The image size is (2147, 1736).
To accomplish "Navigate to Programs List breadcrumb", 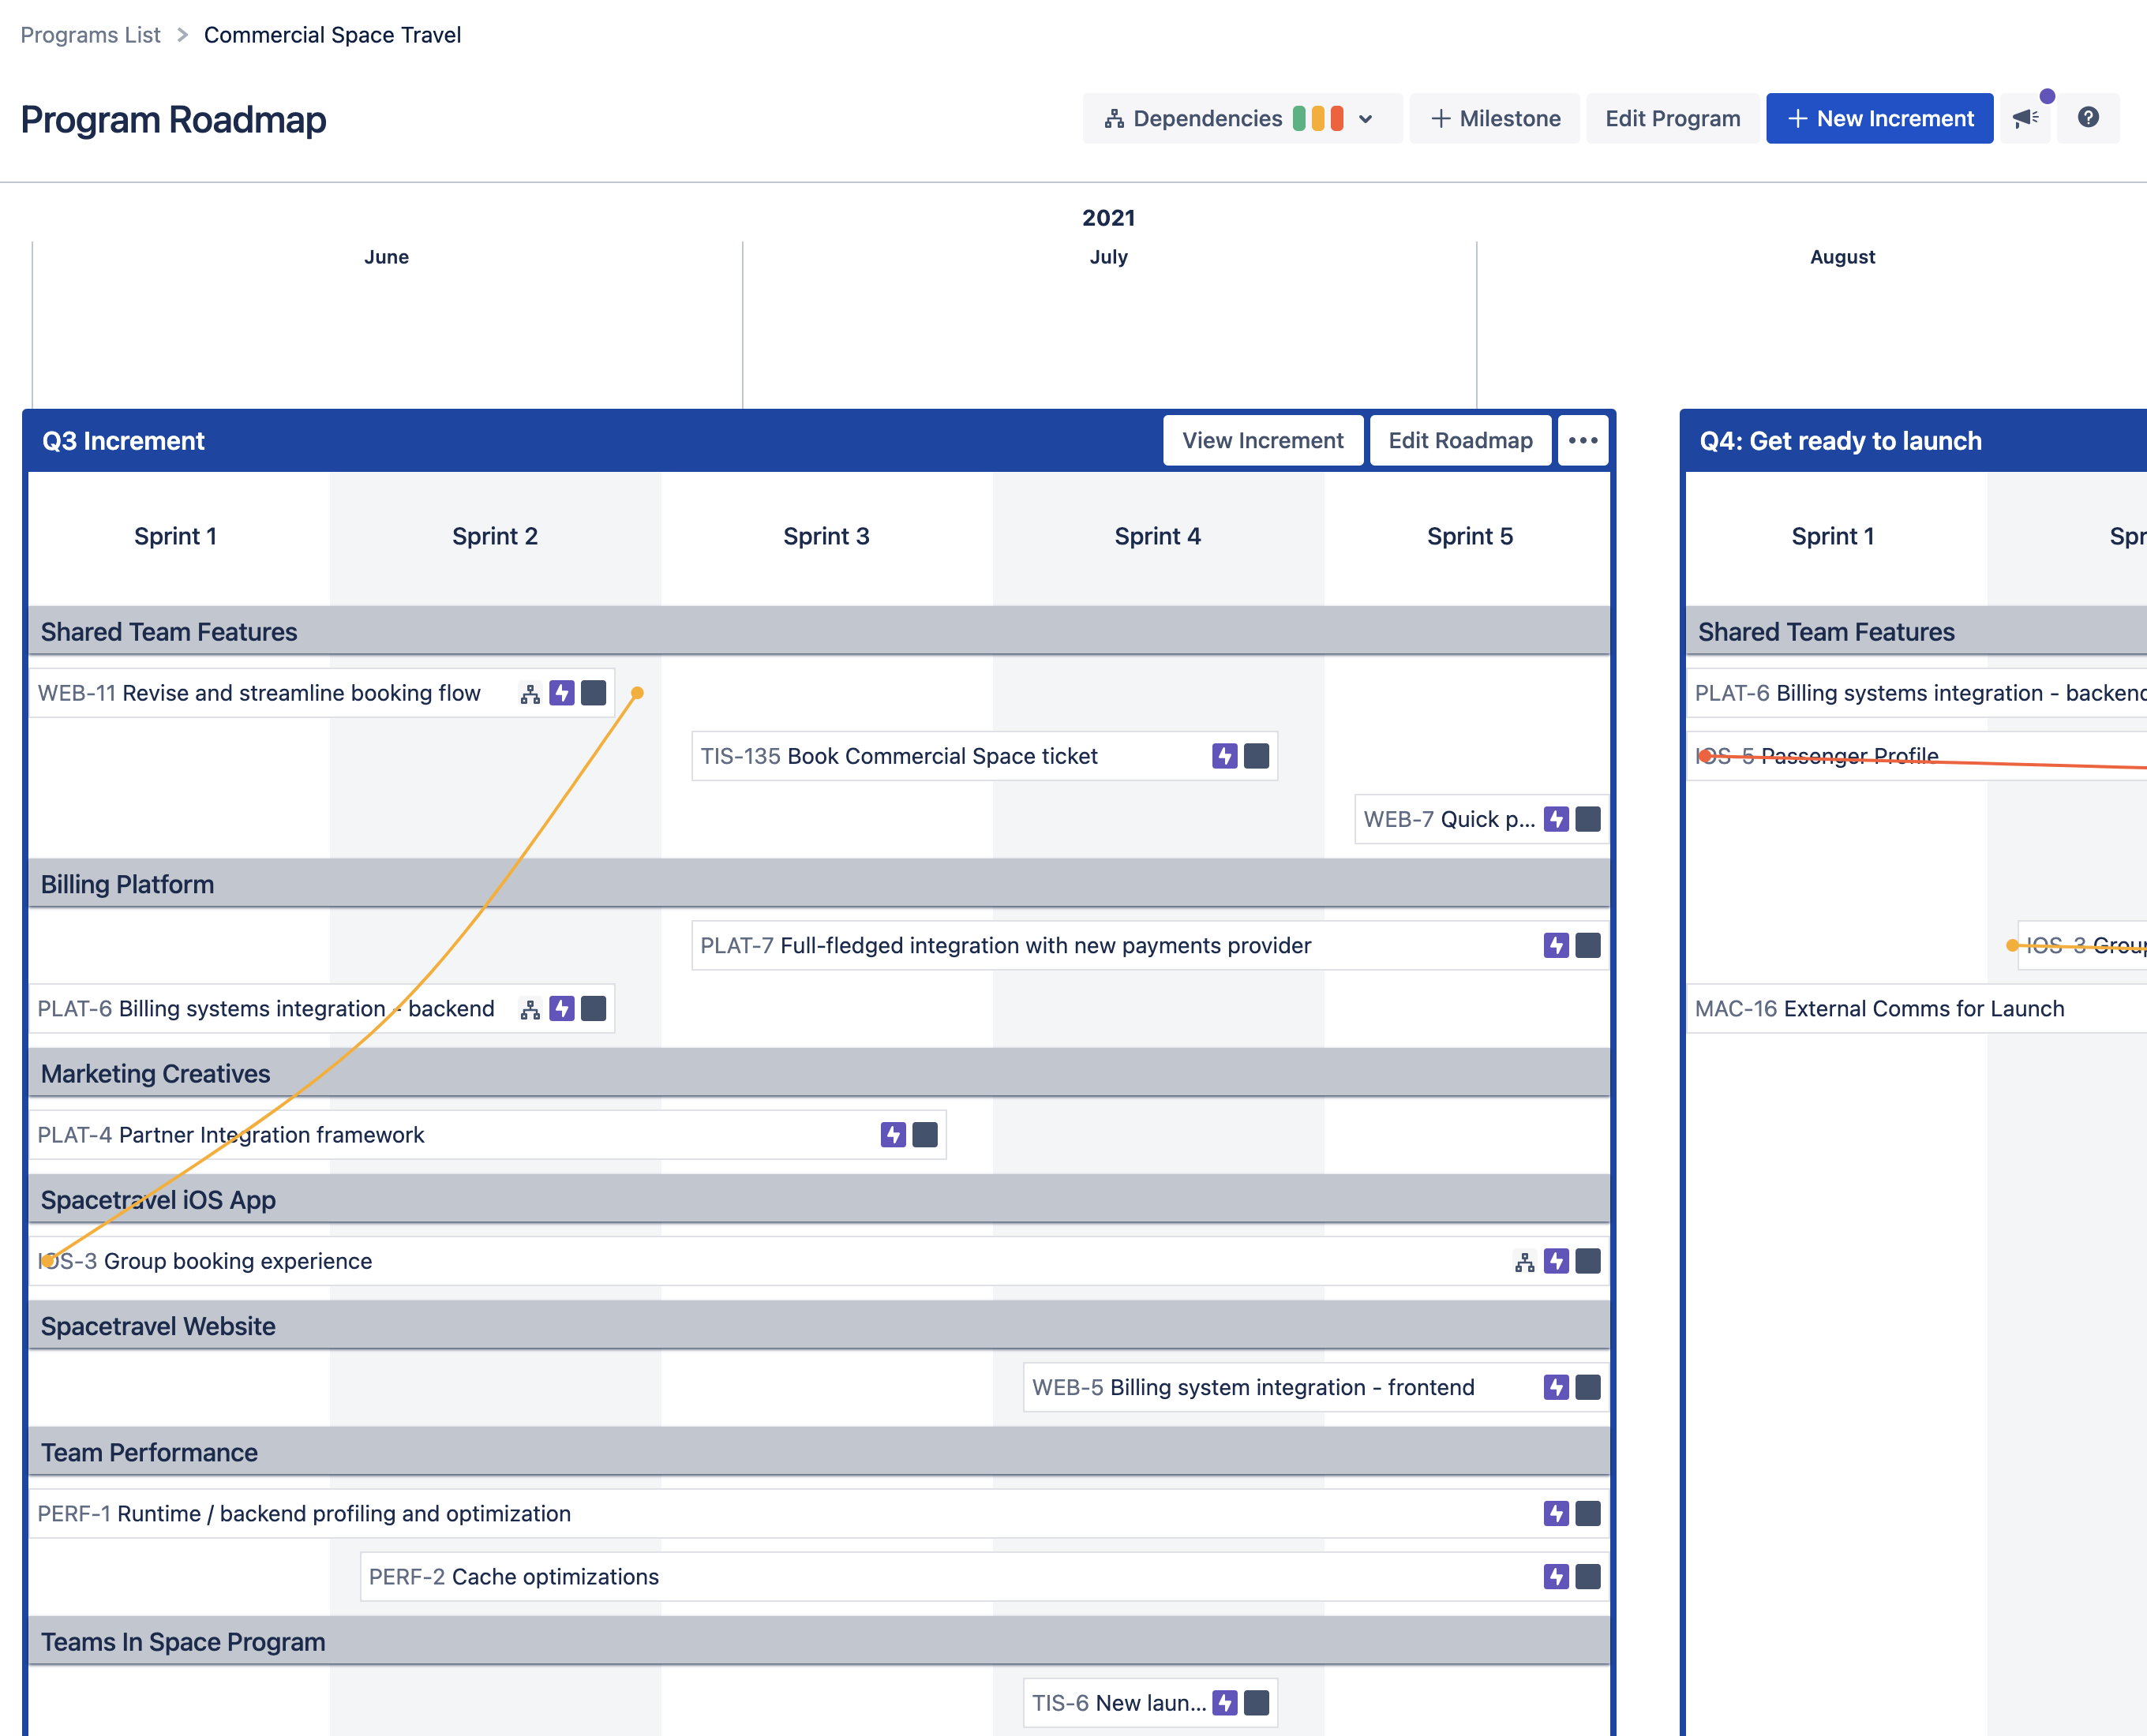I will click(90, 35).
